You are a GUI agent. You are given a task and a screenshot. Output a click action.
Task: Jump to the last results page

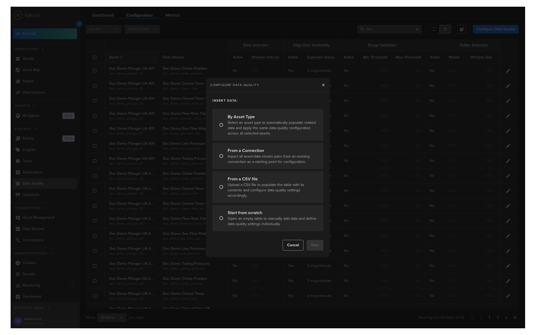tap(515, 317)
